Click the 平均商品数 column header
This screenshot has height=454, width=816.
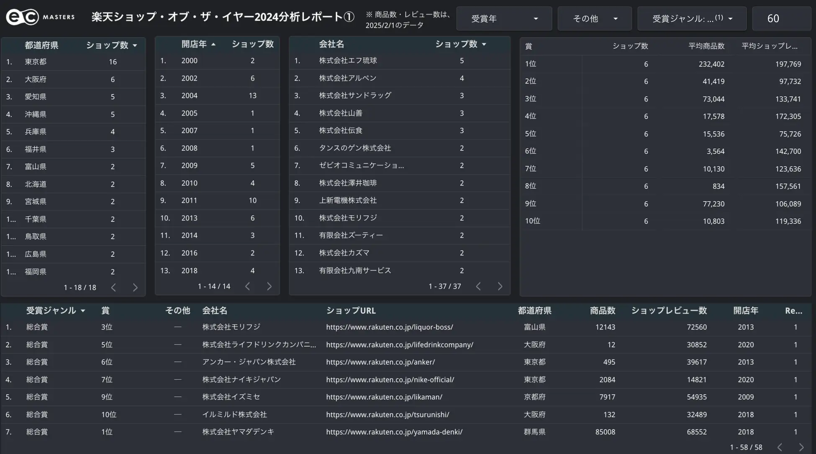[706, 46]
